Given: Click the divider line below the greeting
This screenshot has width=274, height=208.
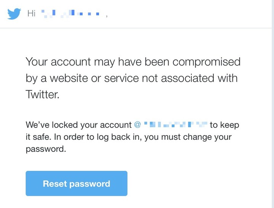Looking at the screenshot, I should click(137, 28).
